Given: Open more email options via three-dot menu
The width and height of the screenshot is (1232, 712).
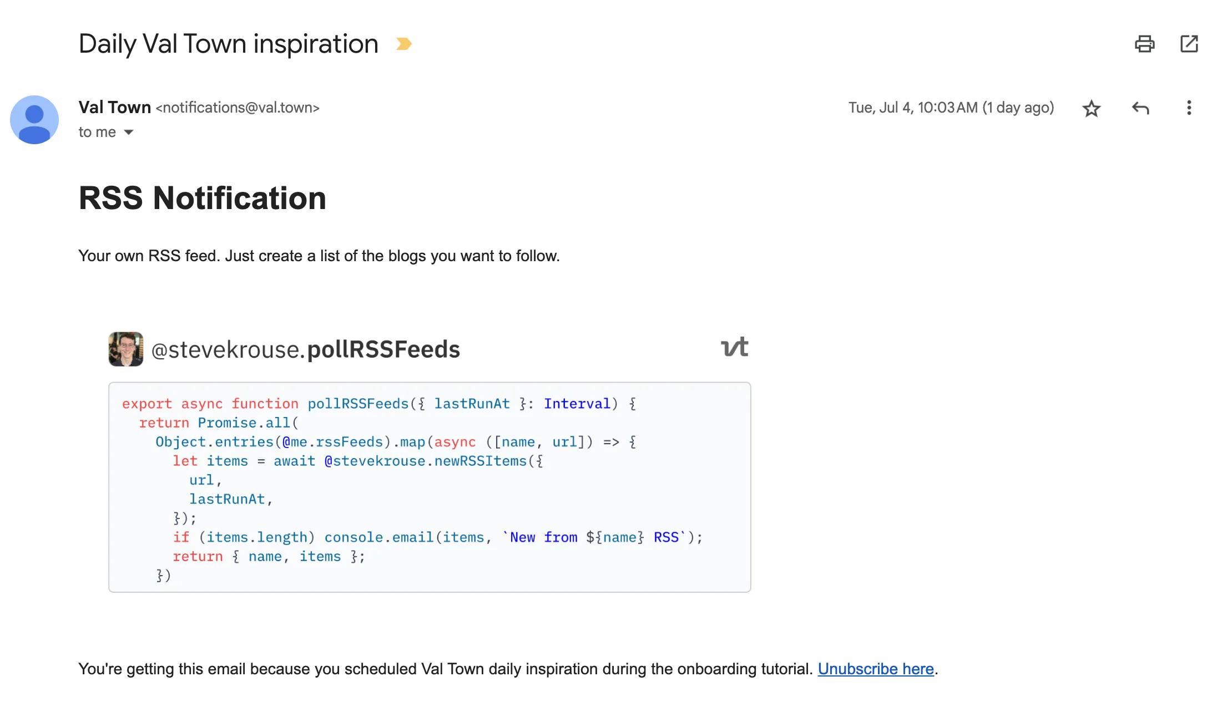Looking at the screenshot, I should [1188, 108].
